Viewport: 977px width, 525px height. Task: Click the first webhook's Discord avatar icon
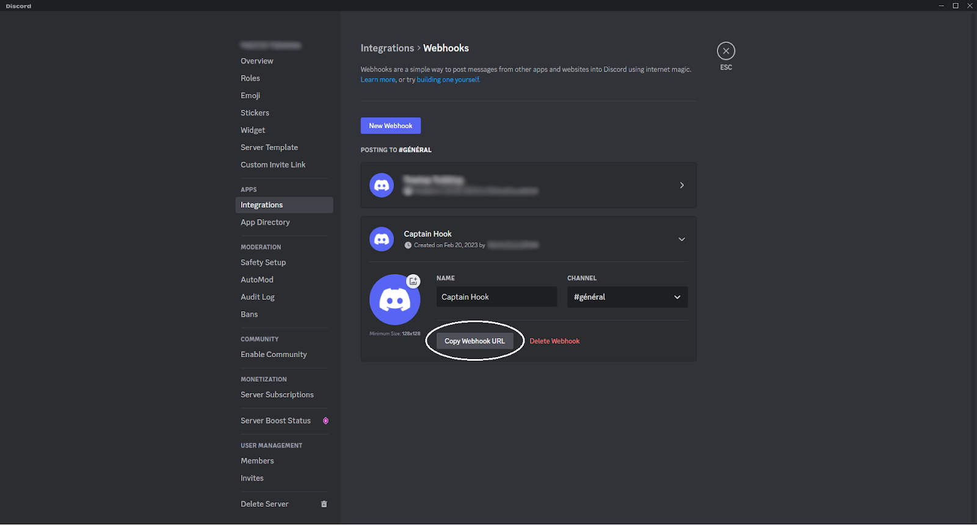pos(382,185)
